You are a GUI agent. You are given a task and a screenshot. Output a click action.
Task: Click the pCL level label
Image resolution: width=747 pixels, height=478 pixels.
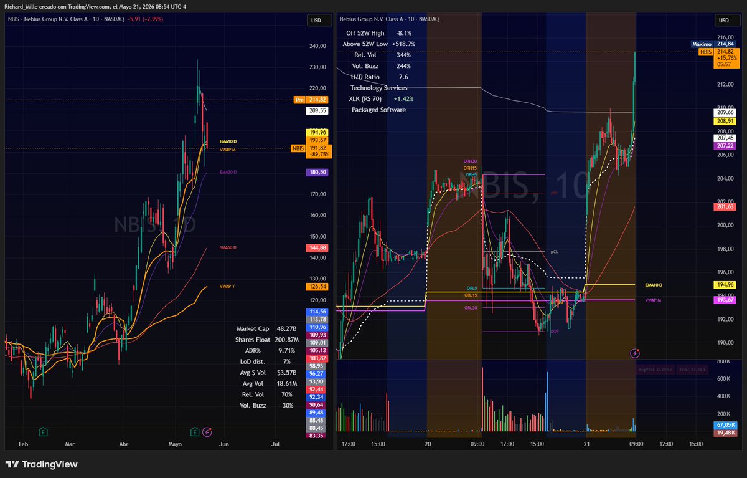(554, 252)
